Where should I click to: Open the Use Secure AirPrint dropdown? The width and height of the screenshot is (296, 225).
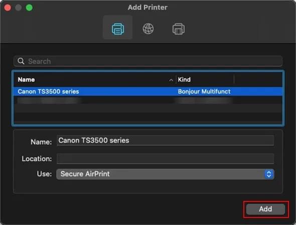click(x=165, y=174)
